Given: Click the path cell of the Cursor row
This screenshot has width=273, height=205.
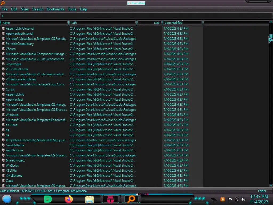Looking at the screenshot, I should [x=102, y=89].
